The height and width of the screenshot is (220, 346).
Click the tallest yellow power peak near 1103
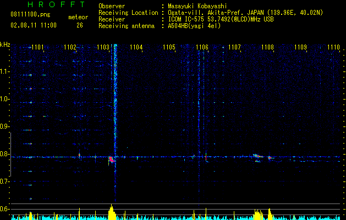[x=112, y=212]
